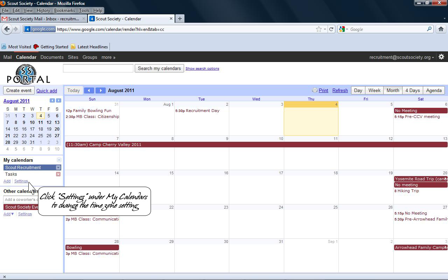This screenshot has width=448, height=280.
Task: Click the Quick add link
Action: [47, 91]
